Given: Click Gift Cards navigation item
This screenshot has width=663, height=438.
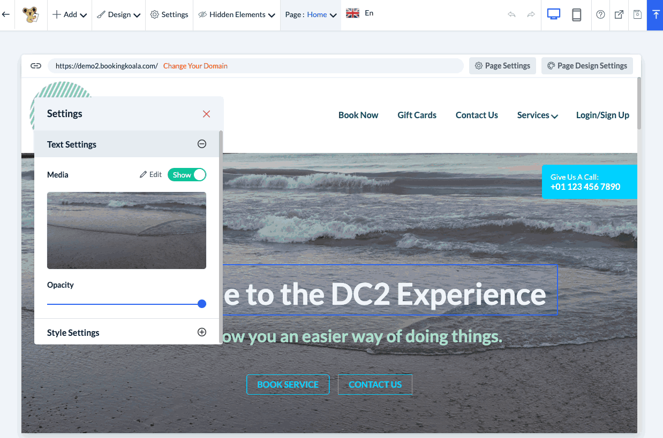Looking at the screenshot, I should coord(417,115).
